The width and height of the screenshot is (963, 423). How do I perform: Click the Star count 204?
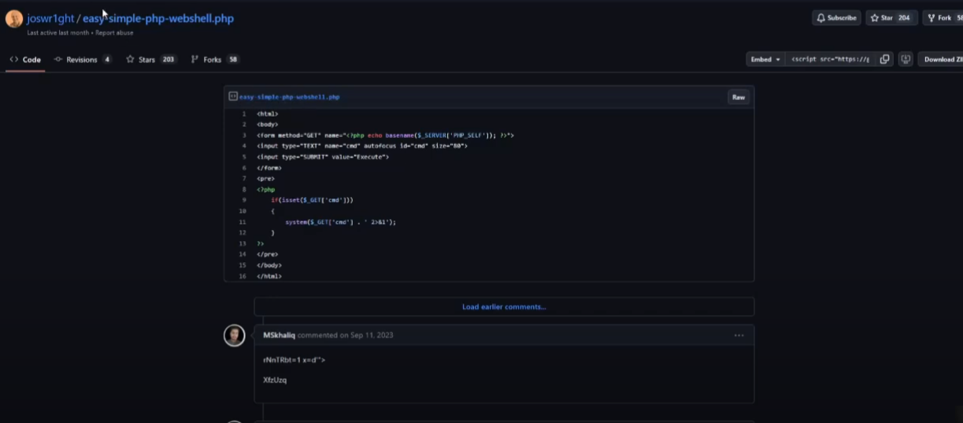(x=904, y=18)
